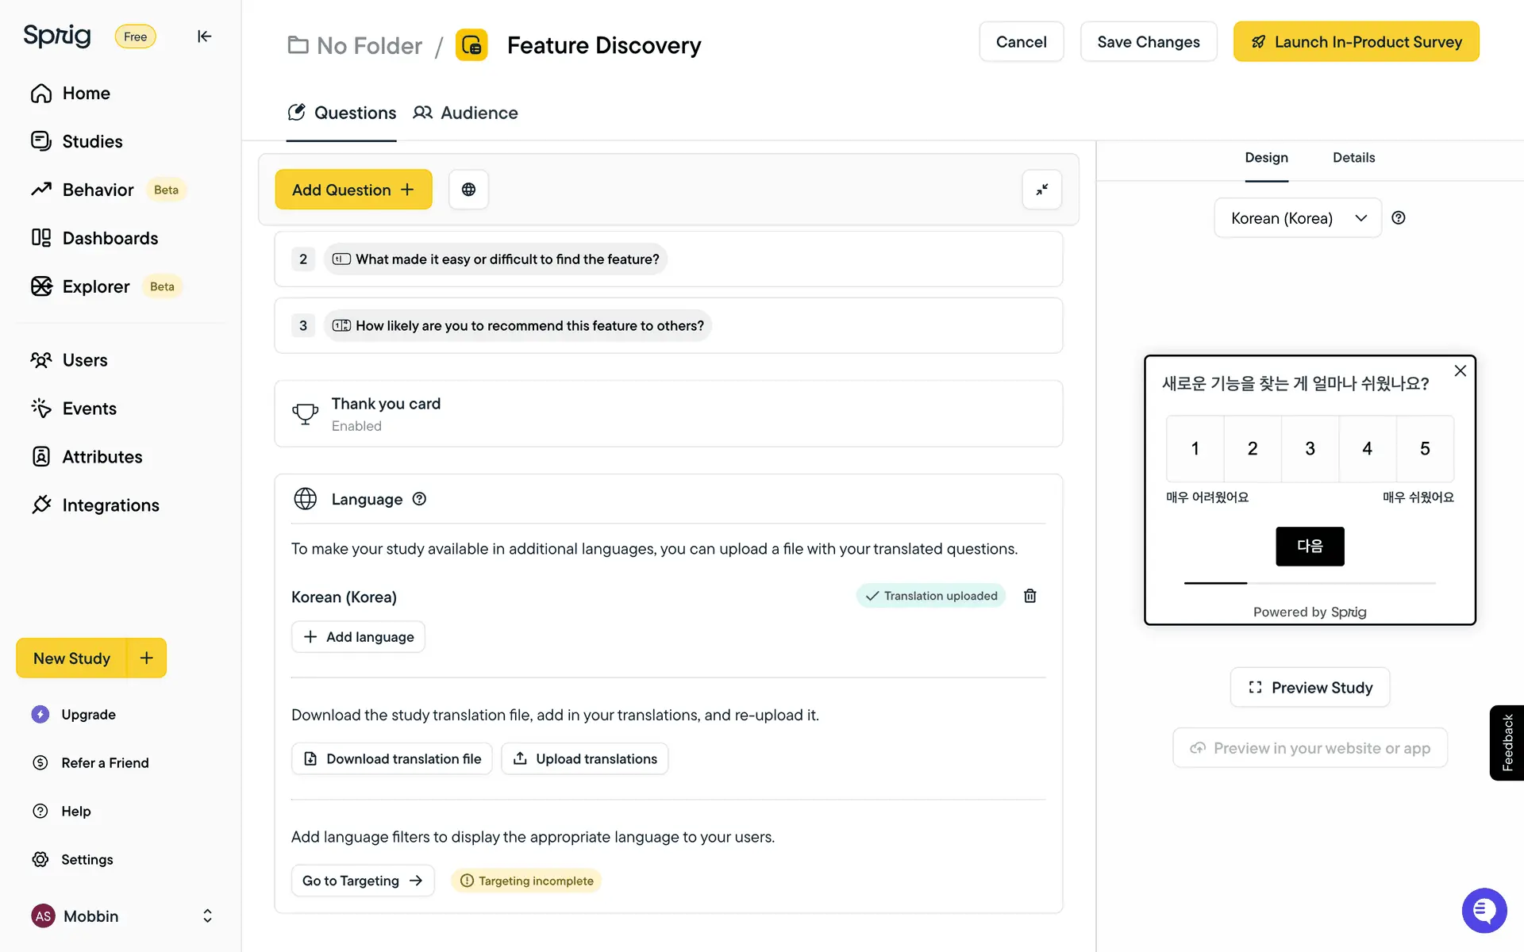Delete the Korean translation with trash icon
Screen dimensions: 1524x952
1030,596
